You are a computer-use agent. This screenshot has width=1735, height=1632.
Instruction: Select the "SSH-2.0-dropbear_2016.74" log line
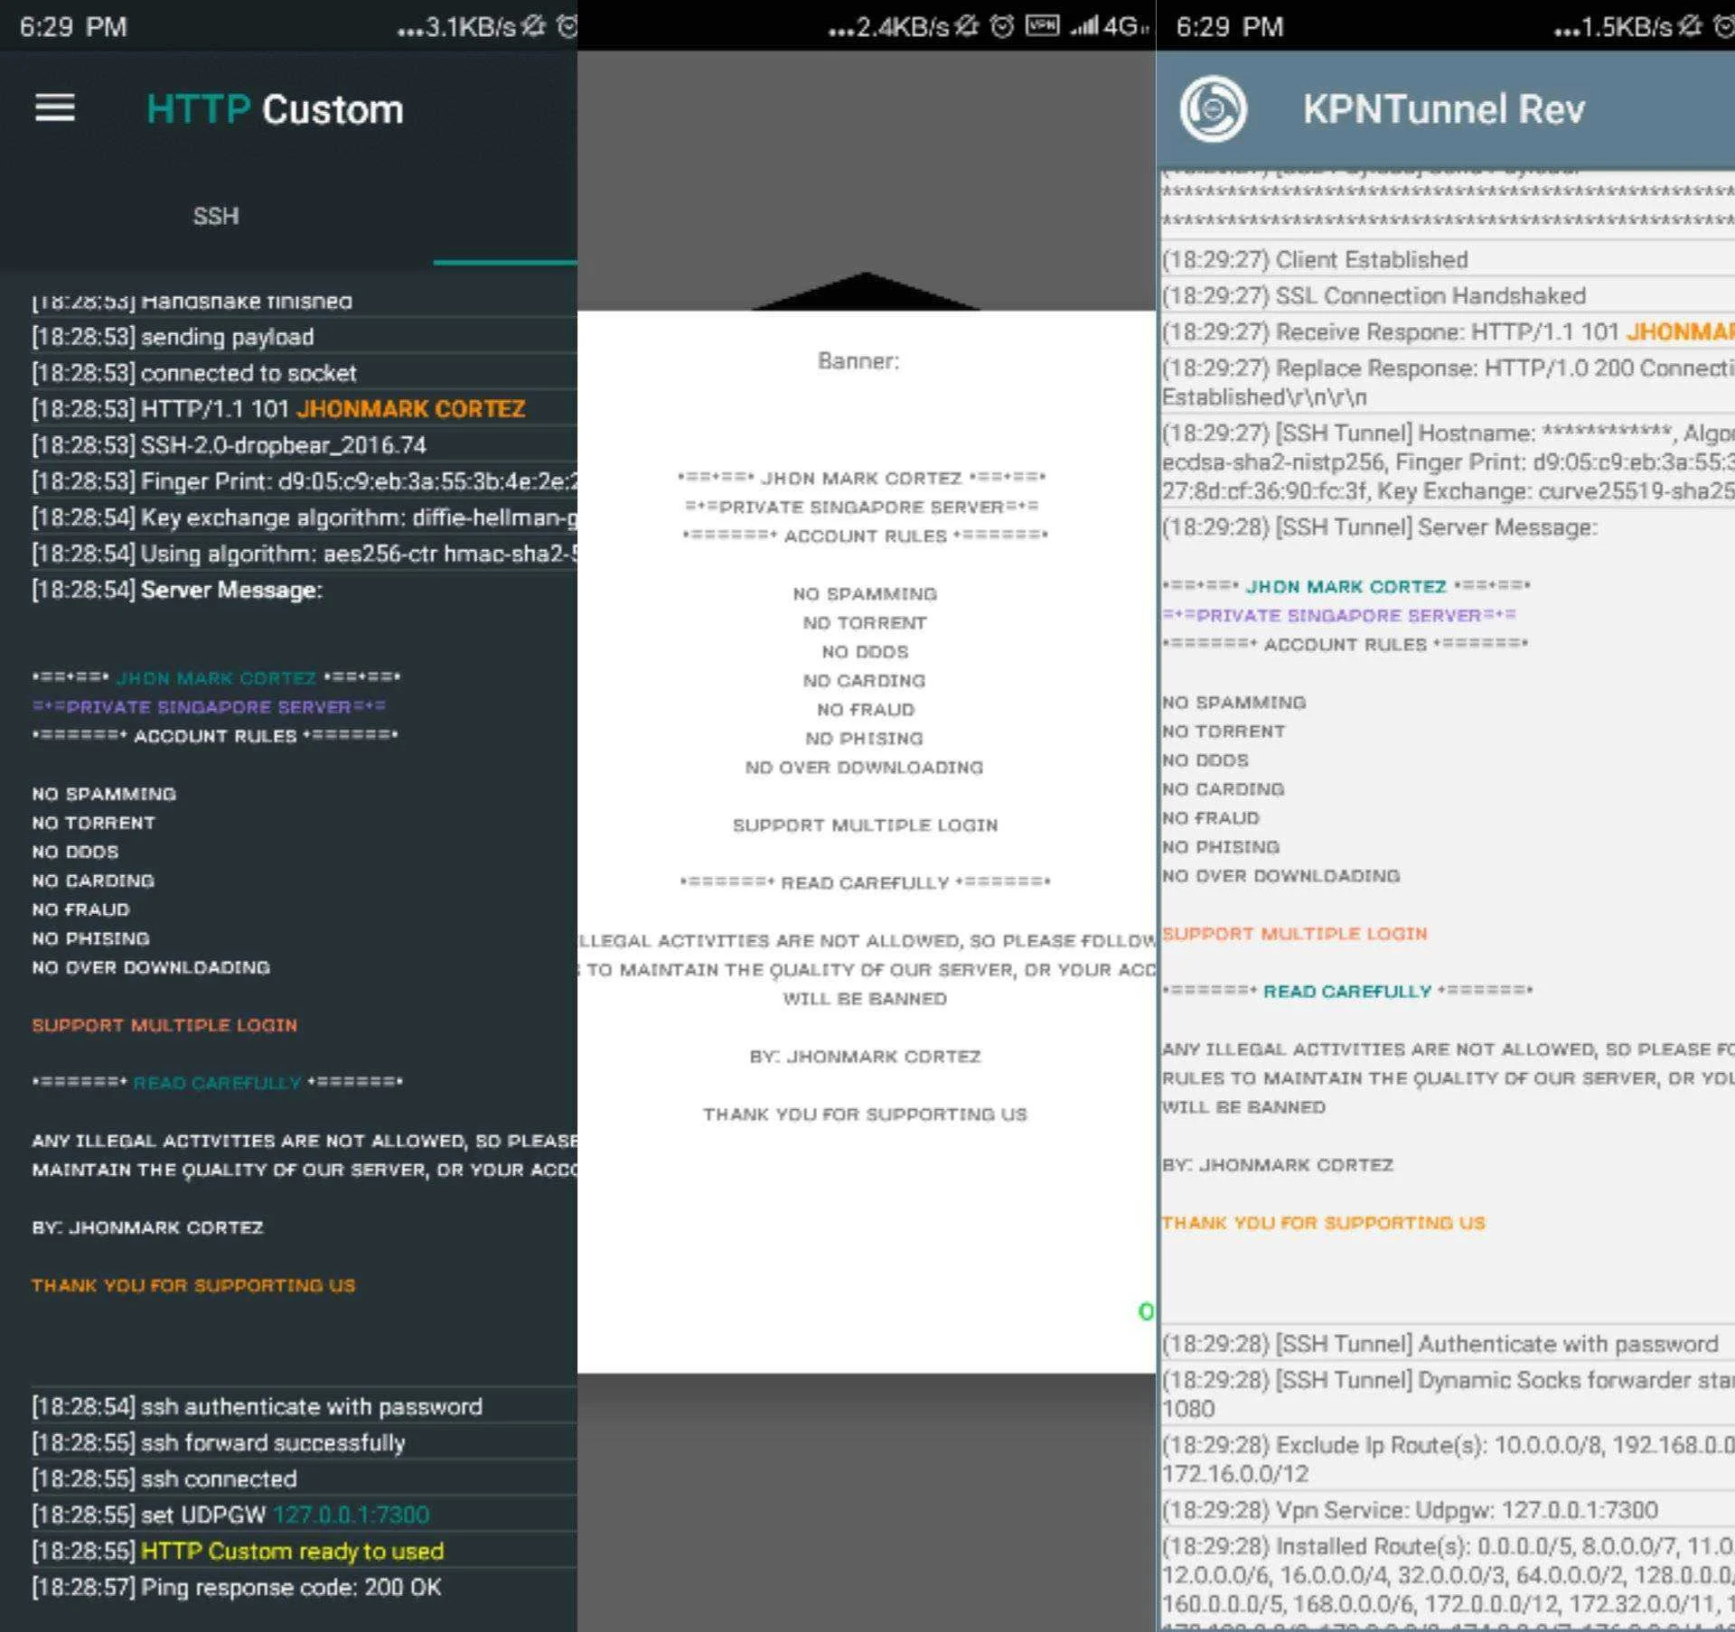pos(304,445)
